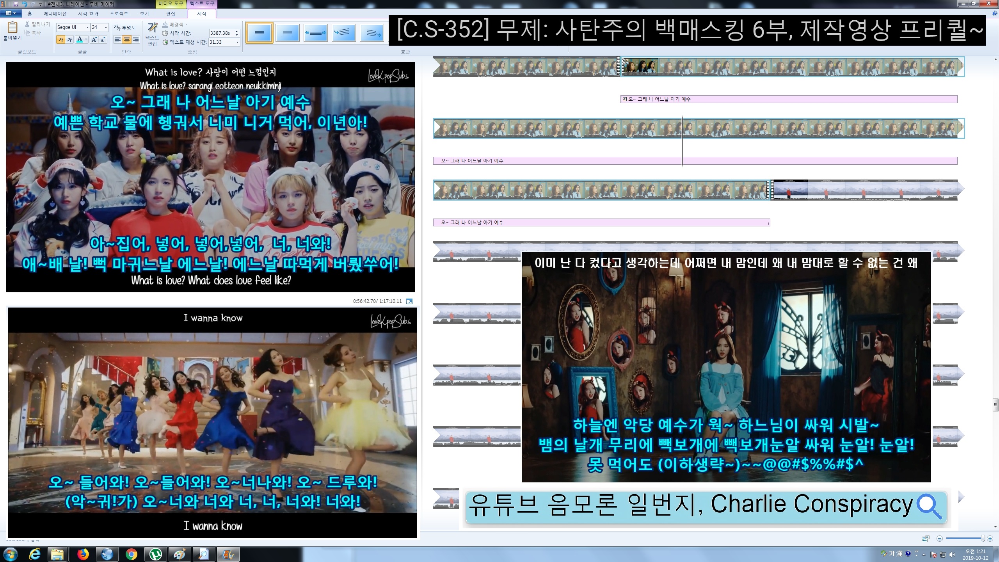Click the first-row video clip in storyboard
This screenshot has height=562, width=999.
(x=792, y=67)
